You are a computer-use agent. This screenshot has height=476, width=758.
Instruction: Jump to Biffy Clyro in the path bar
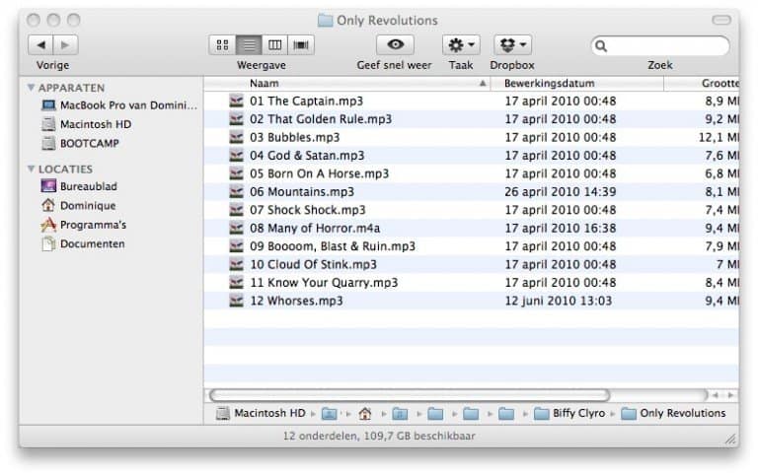coord(568,414)
